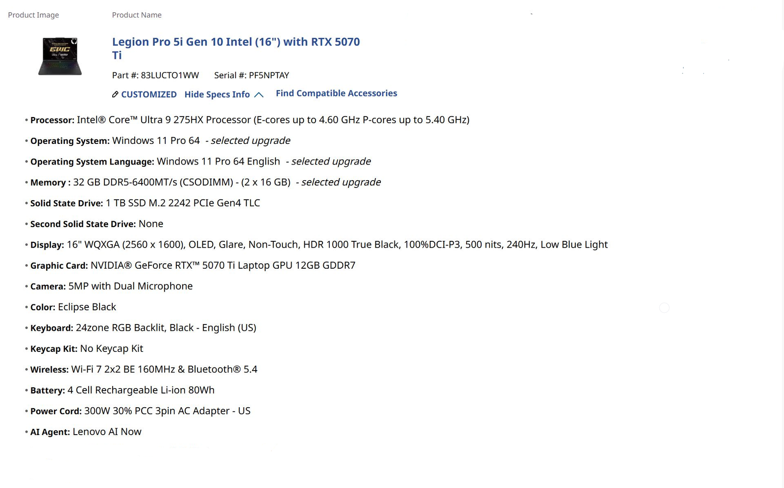
Task: Click the Product Image column header
Action: (33, 15)
